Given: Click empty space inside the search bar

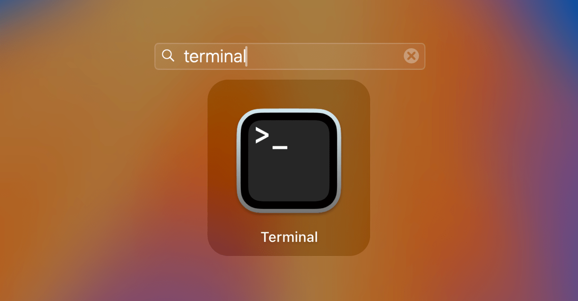Looking at the screenshot, I should [x=325, y=56].
